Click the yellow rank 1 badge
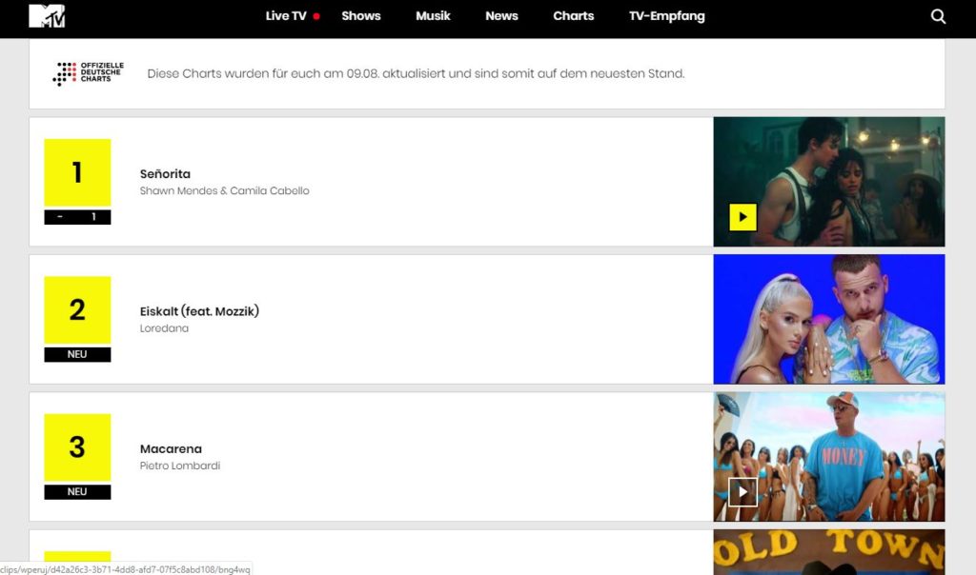Viewport: 976px width, 575px height. pyautogui.click(x=77, y=173)
